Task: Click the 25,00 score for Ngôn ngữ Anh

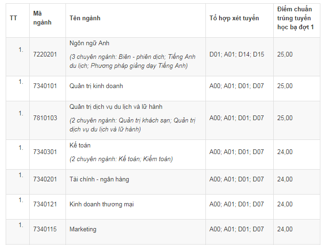Action: click(x=285, y=55)
